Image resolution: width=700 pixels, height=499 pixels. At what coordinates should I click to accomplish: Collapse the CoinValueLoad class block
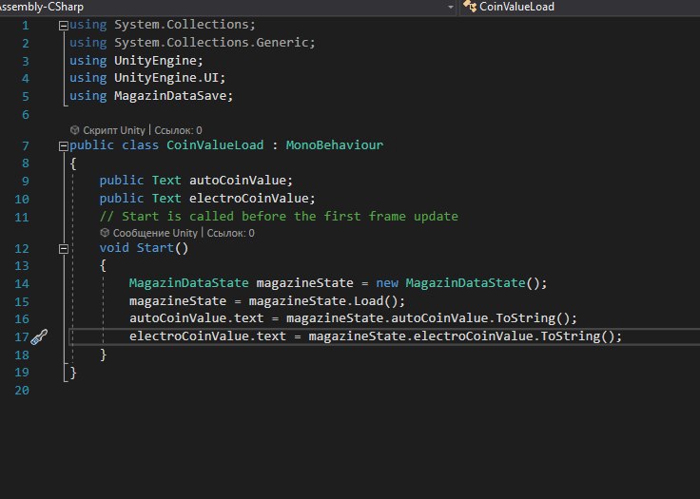coord(64,146)
